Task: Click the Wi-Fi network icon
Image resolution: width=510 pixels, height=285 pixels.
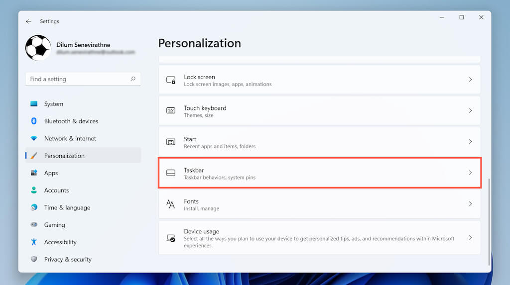Action: (x=34, y=138)
